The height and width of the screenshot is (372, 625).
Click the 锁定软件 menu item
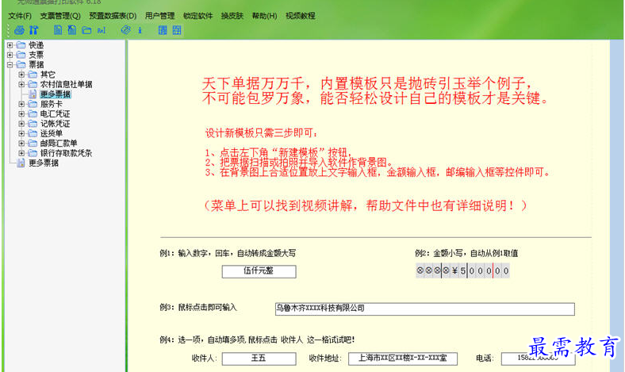click(x=197, y=16)
